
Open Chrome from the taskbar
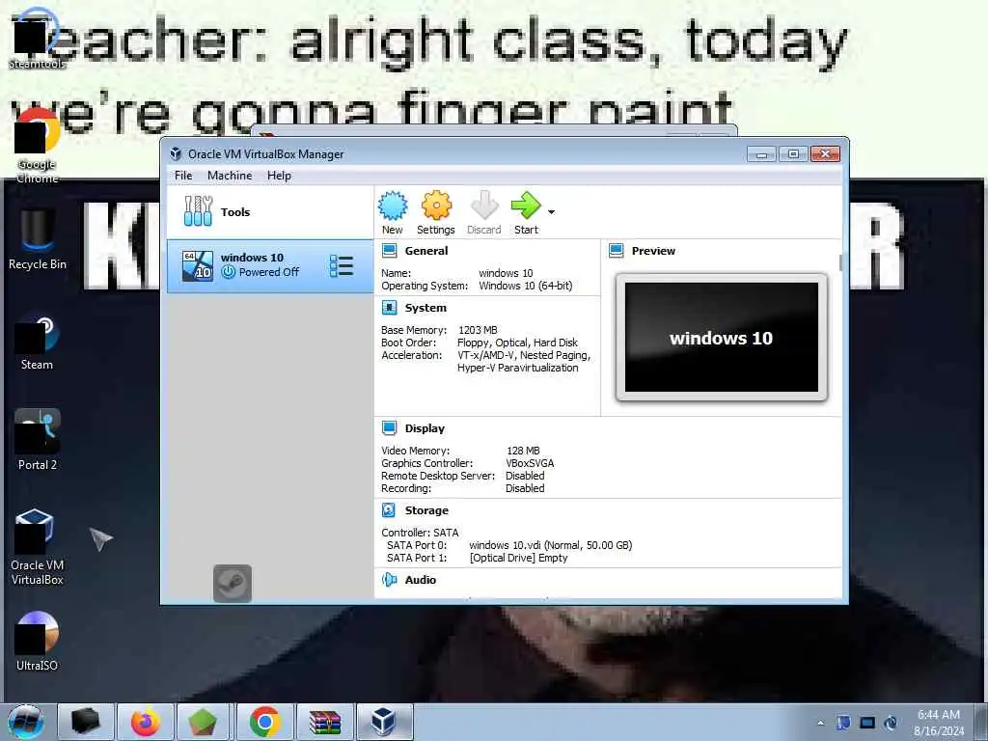click(x=264, y=722)
